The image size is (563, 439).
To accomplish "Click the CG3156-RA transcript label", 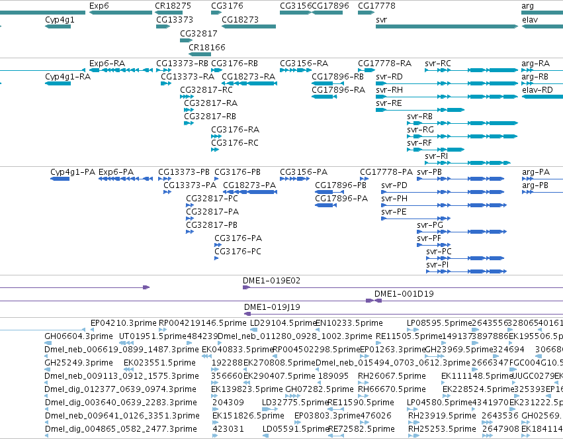I will tap(304, 63).
